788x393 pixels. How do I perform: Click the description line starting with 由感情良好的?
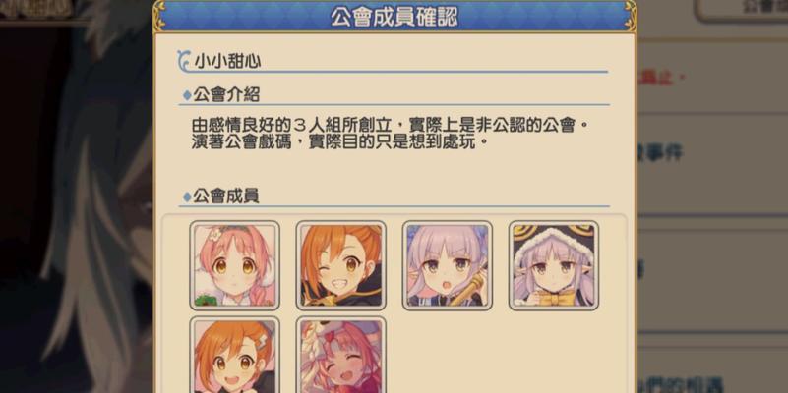tap(389, 125)
